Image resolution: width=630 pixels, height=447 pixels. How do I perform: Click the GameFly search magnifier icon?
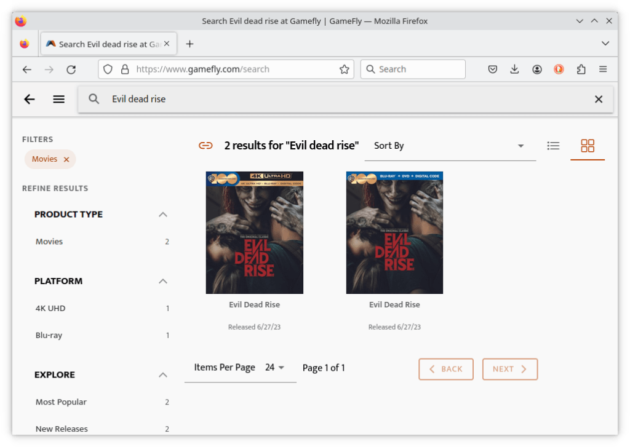[94, 99]
